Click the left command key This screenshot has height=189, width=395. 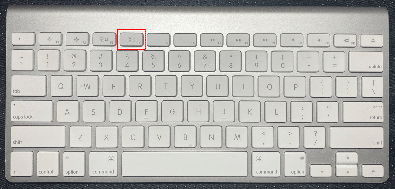click(x=103, y=164)
